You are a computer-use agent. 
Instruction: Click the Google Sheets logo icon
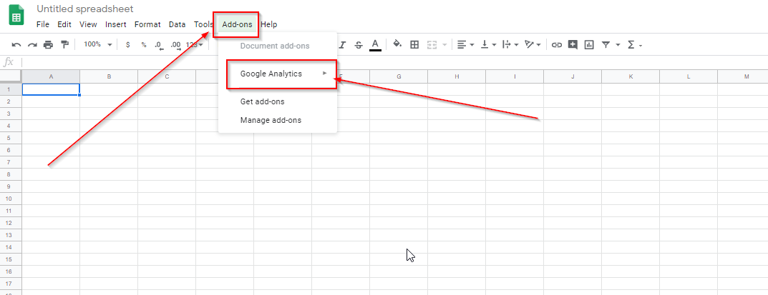tap(16, 15)
